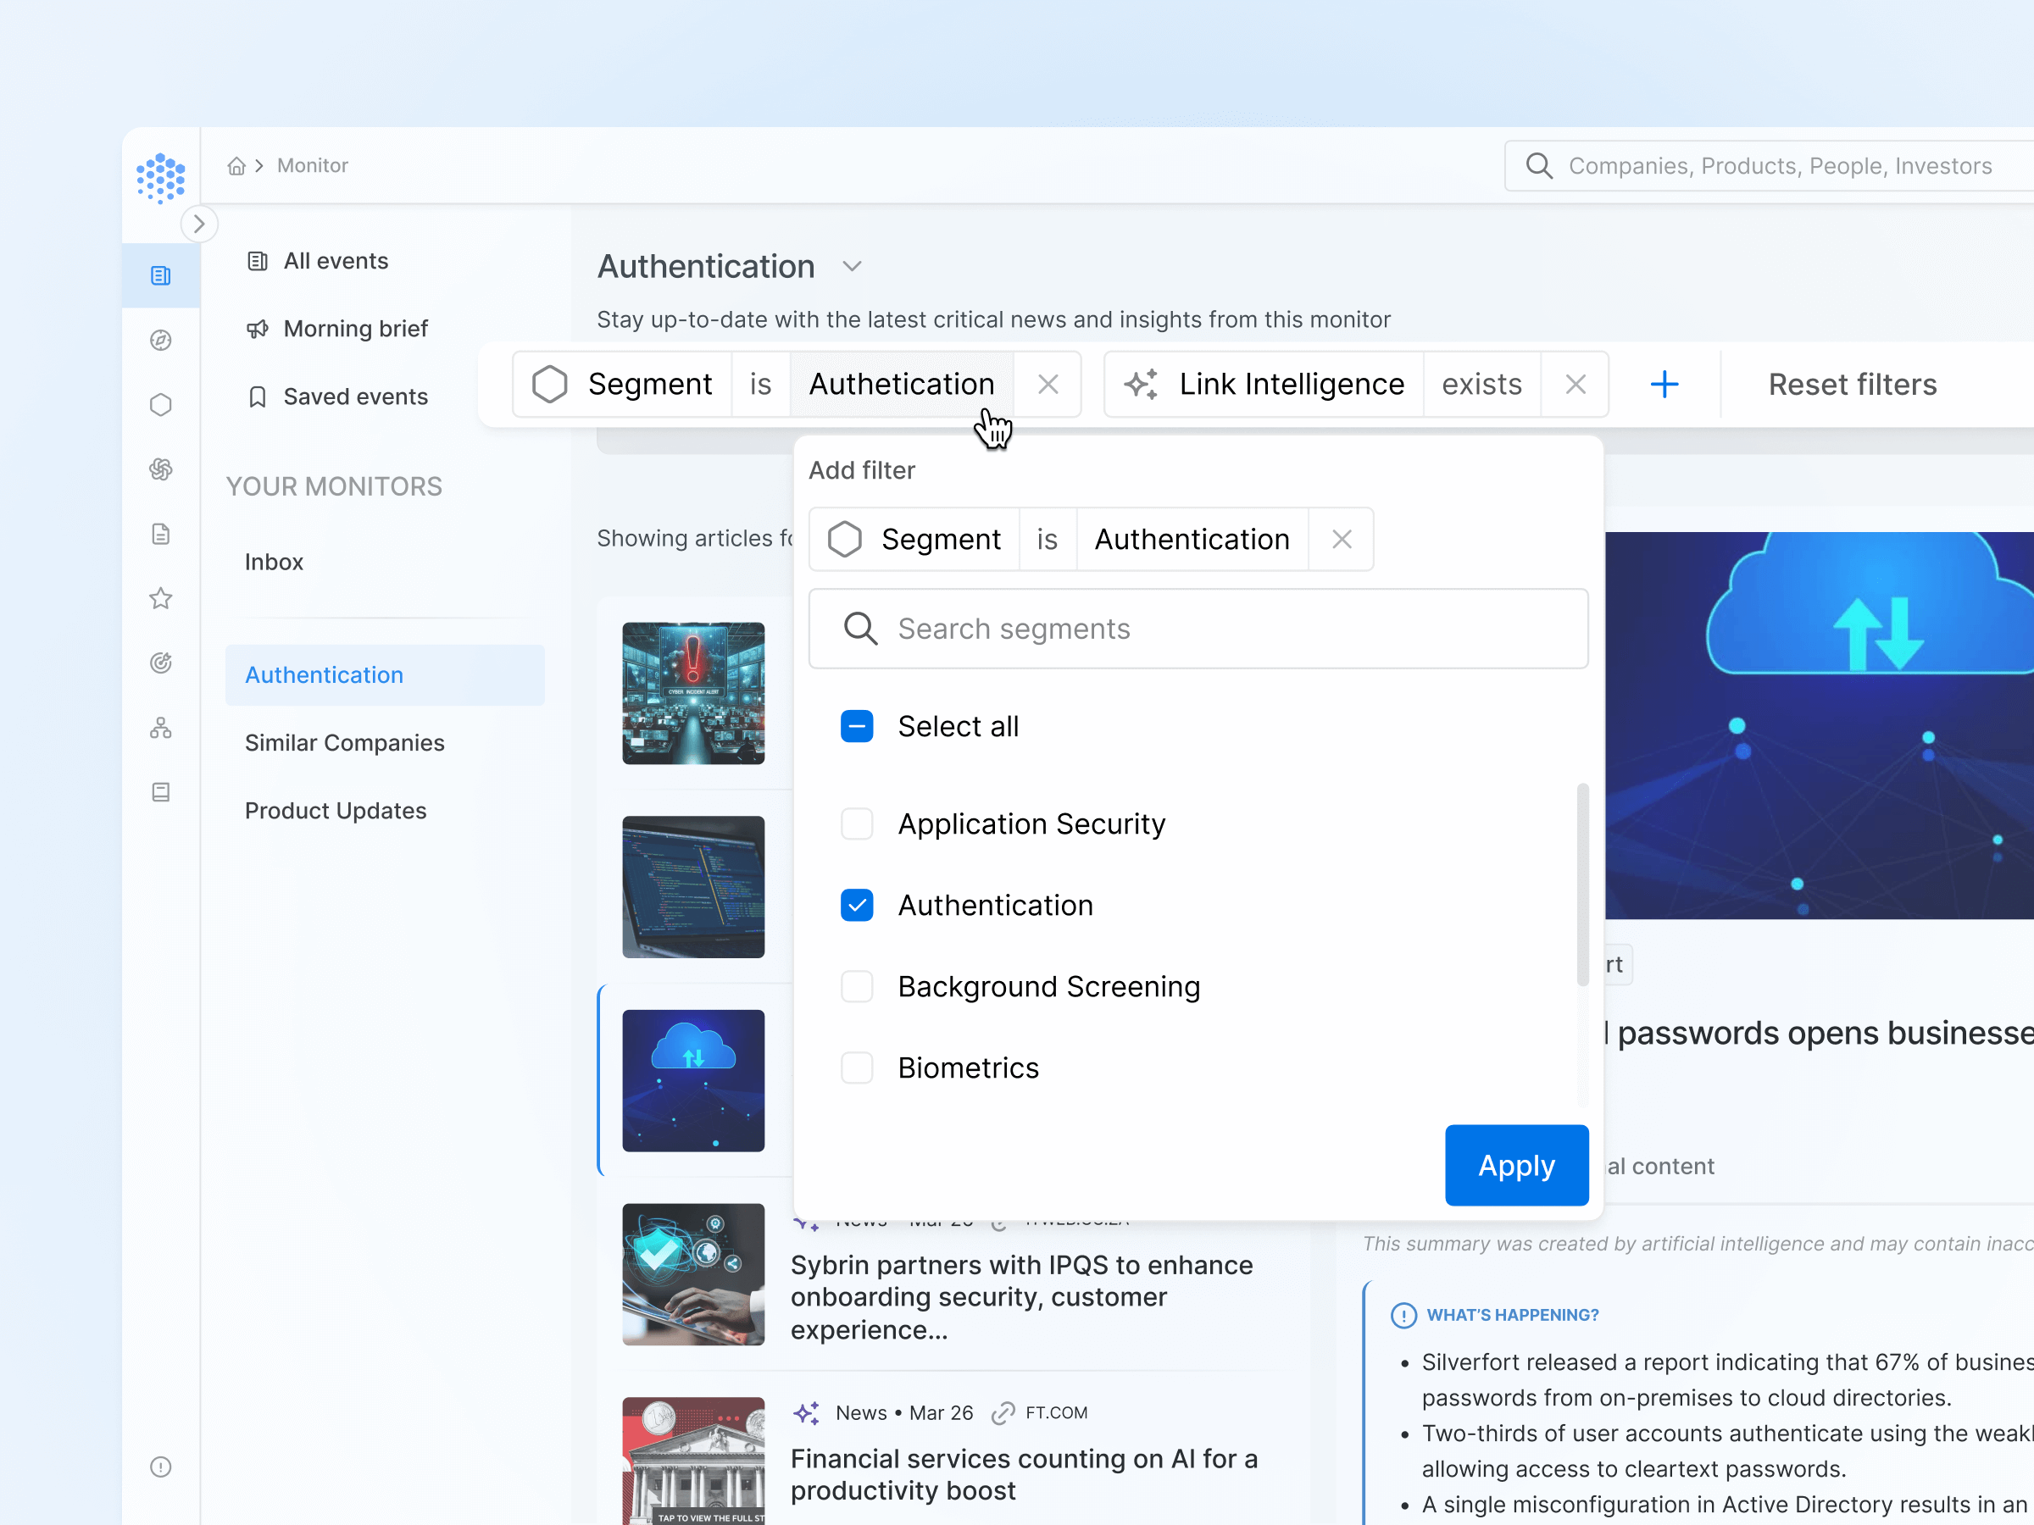
Task: Click the sparkle icon beside News Mar 26
Action: coord(807,1414)
